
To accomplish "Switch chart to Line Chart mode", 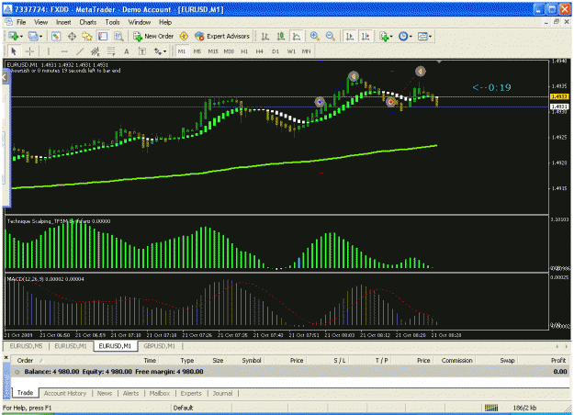I will [296, 36].
